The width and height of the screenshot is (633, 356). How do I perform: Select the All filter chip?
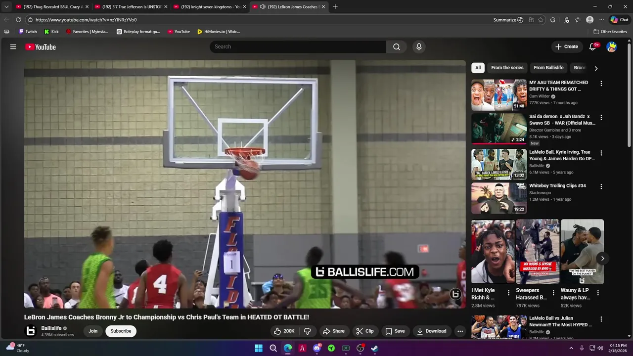coord(478,68)
